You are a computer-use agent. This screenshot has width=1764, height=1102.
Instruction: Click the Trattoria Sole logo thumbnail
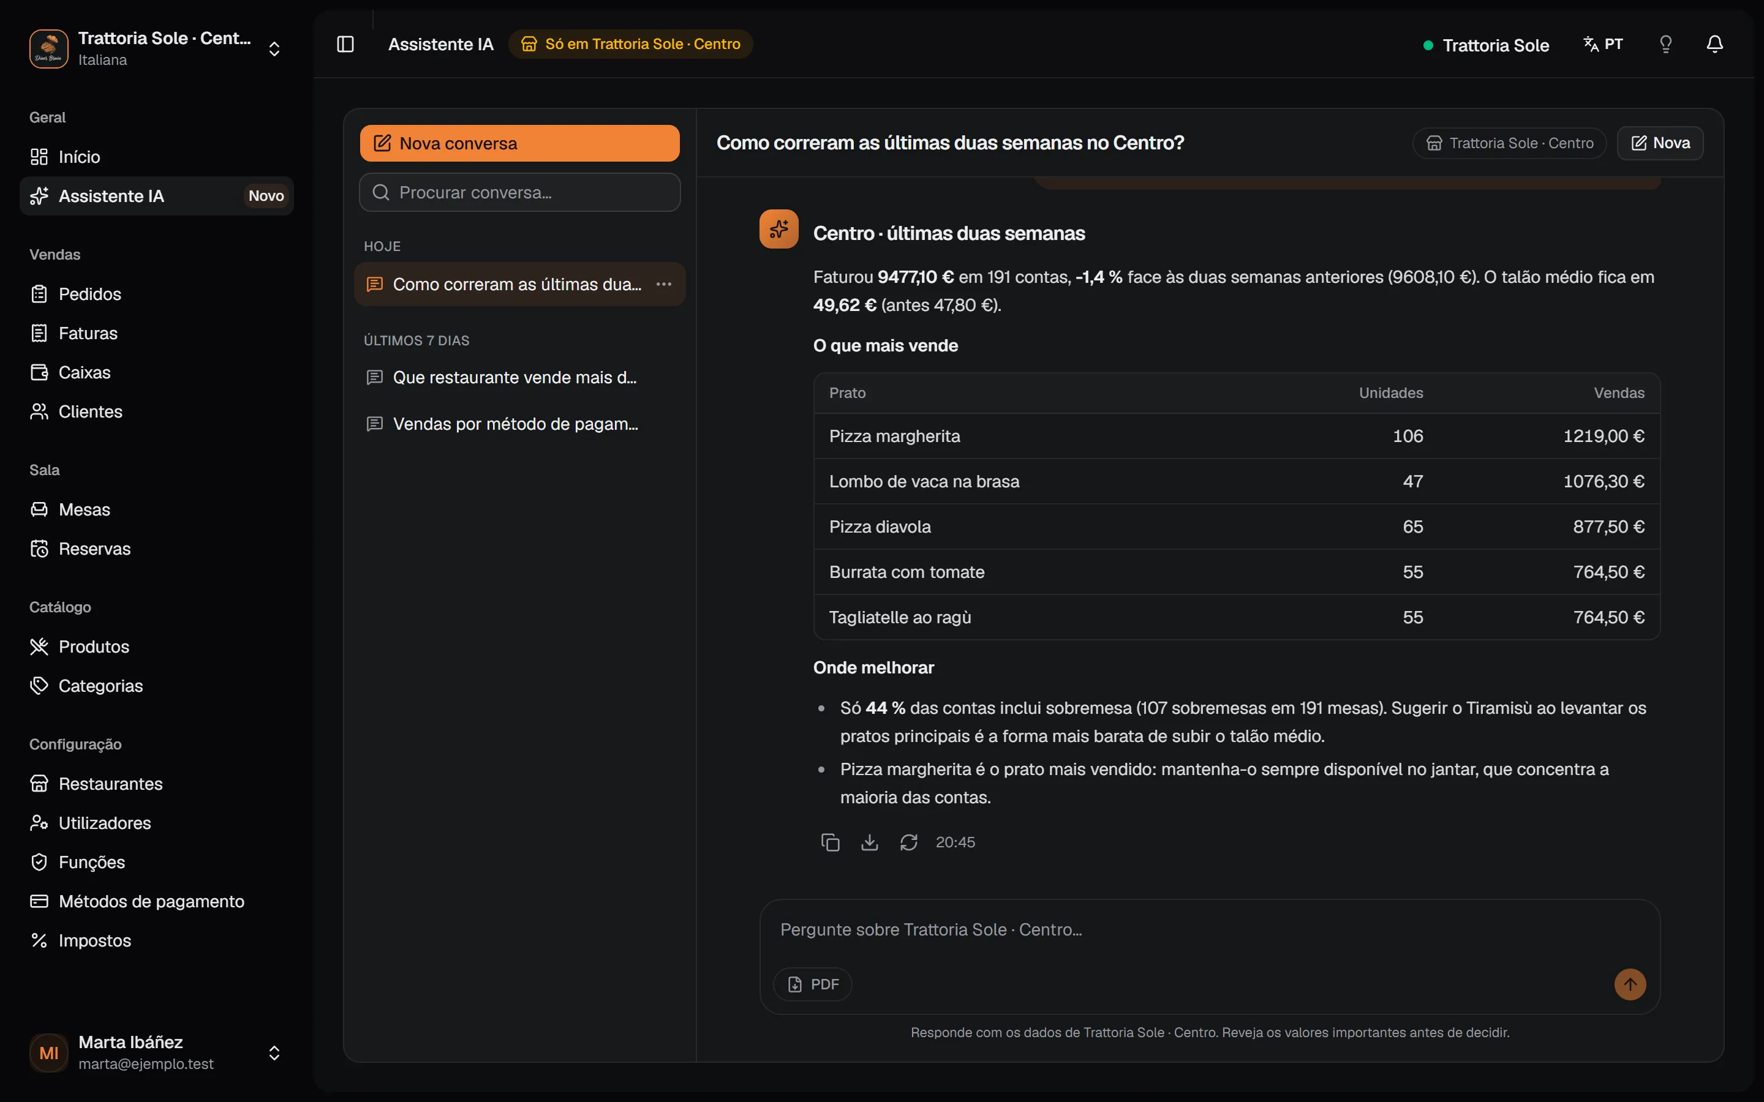coord(49,49)
